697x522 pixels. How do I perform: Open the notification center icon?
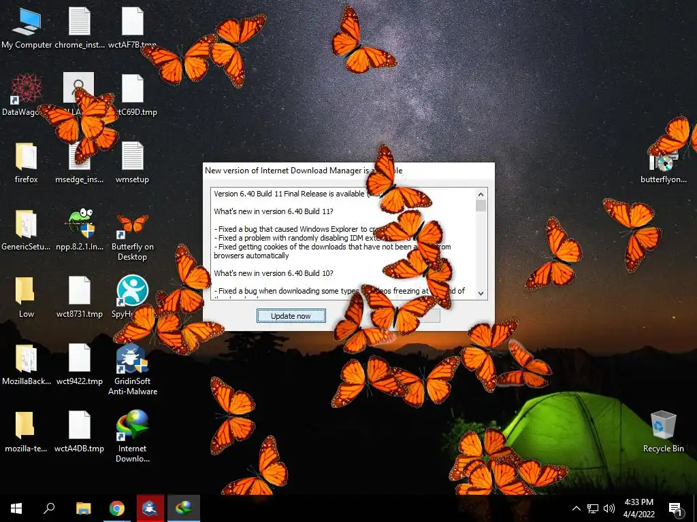coord(675,508)
